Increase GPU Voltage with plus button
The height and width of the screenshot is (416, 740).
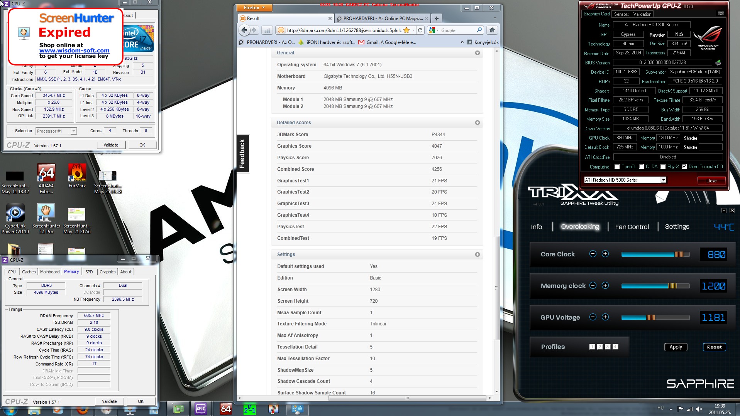point(605,317)
